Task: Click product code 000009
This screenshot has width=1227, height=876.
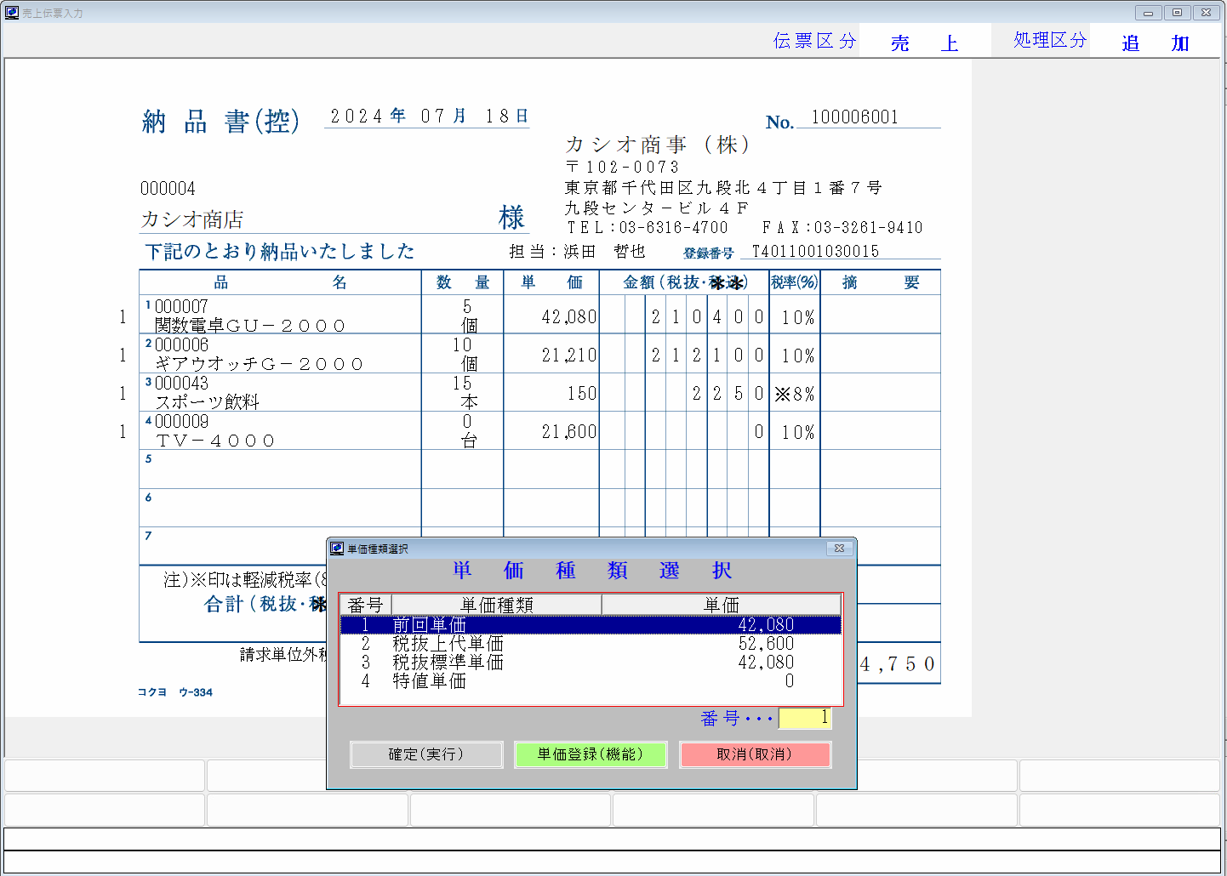Action: 181,421
